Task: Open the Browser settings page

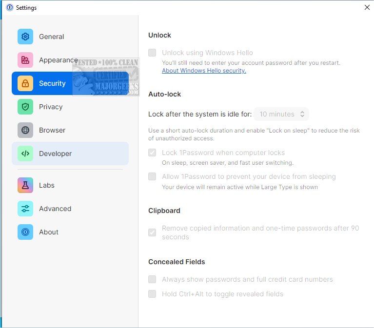Action: [70, 130]
